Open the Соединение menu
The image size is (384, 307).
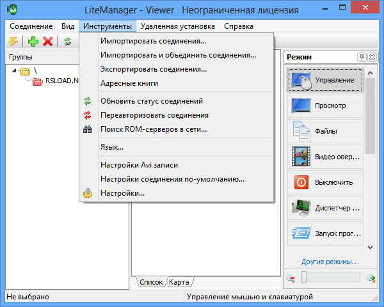coord(31,26)
